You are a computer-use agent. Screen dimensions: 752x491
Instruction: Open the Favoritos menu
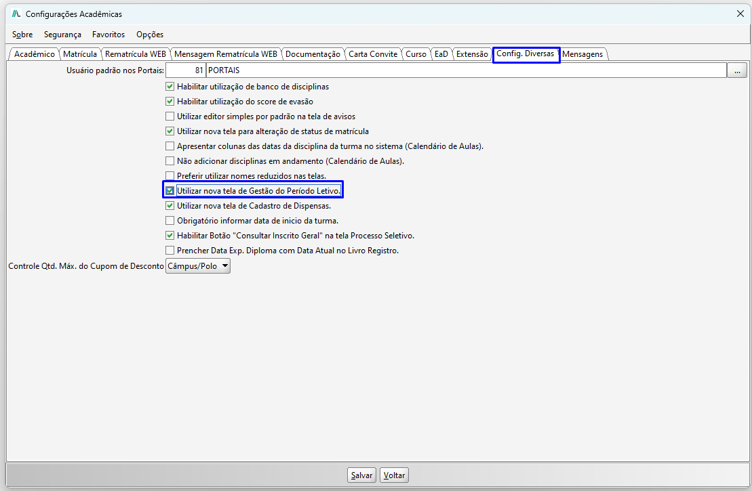108,35
